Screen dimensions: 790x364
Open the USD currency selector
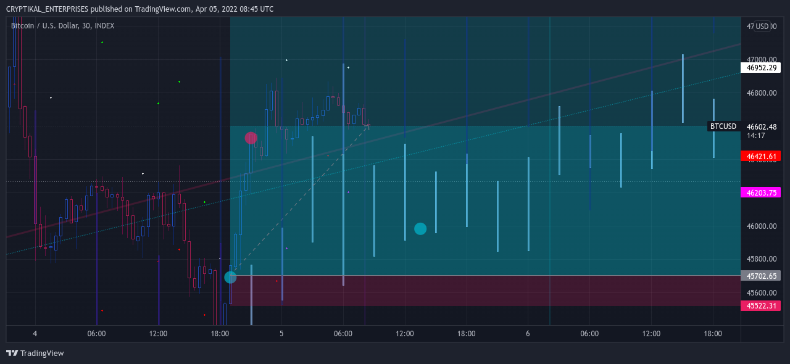pyautogui.click(x=762, y=26)
